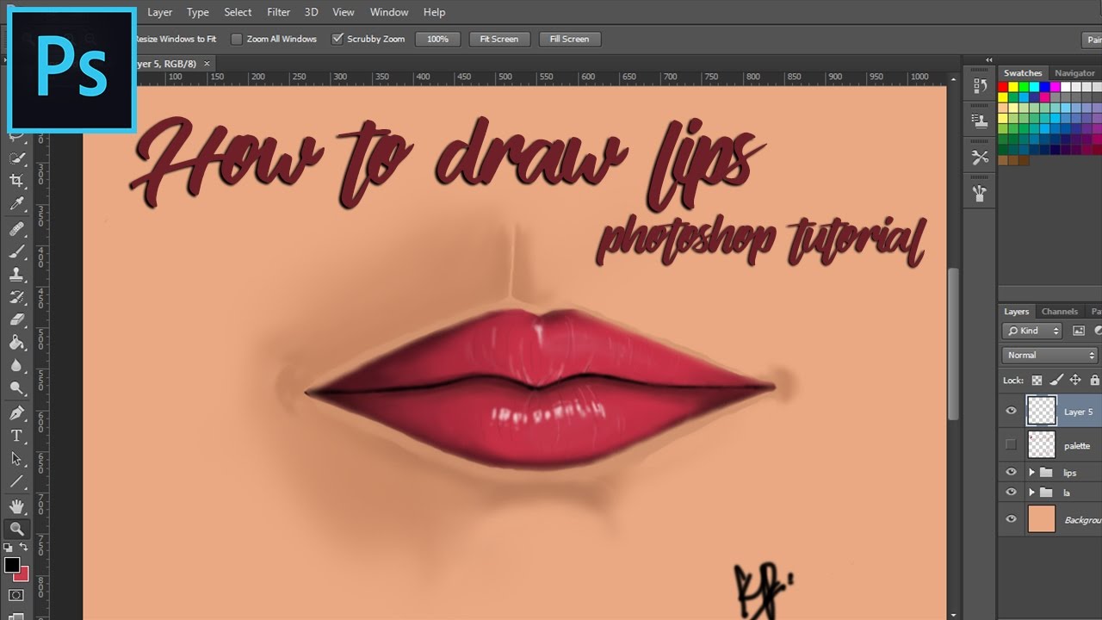
Task: Select the History Brush tool
Action: (x=16, y=297)
